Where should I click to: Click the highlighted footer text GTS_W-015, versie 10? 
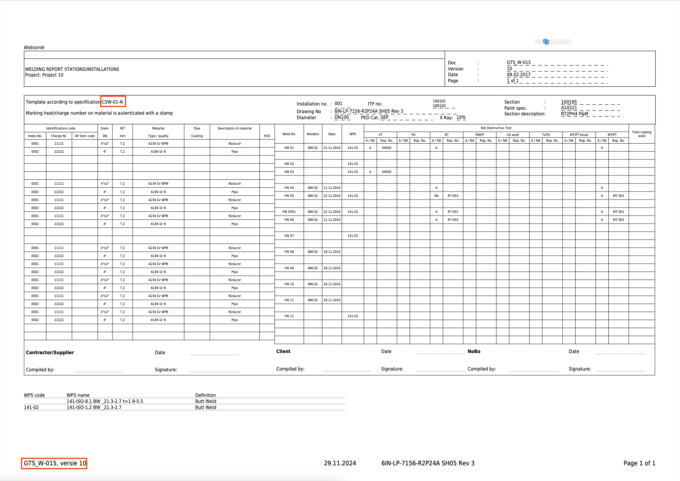pyautogui.click(x=54, y=463)
